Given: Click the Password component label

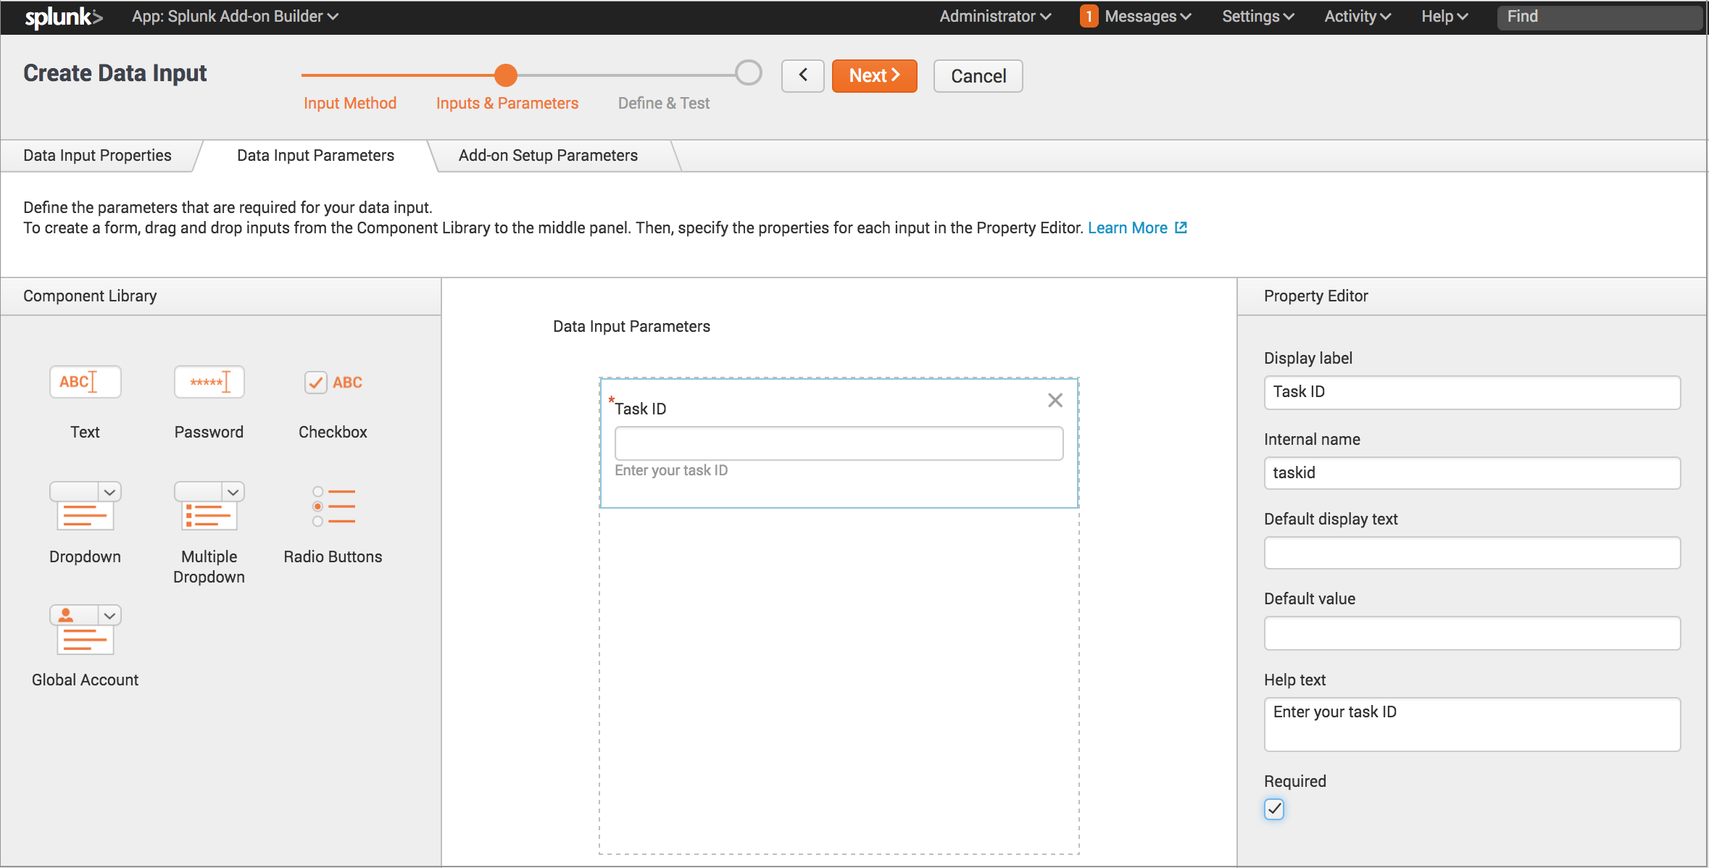Looking at the screenshot, I should tap(209, 432).
